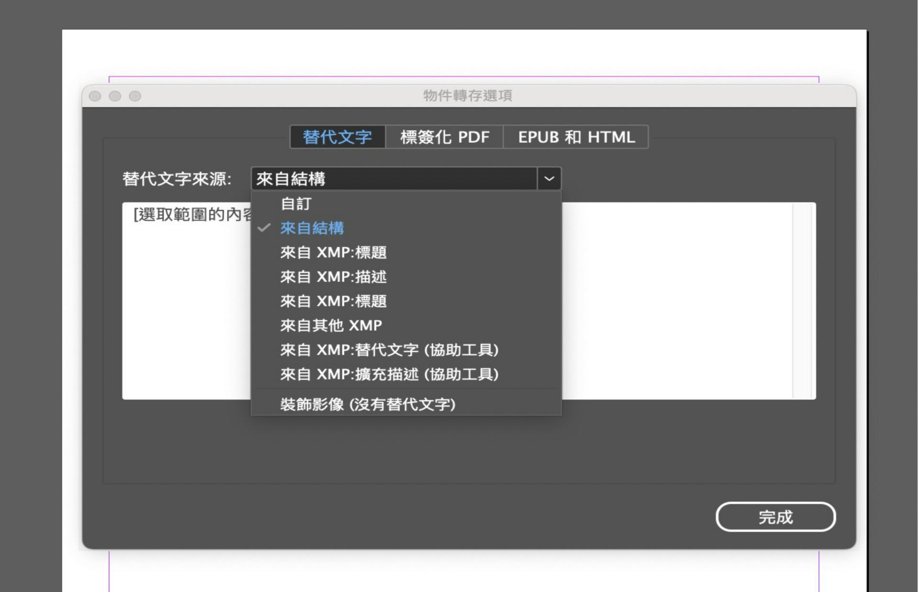The height and width of the screenshot is (592, 918).
Task: Choose 來自 XMP:擴充描述 (協助工具) option
Action: tap(389, 375)
